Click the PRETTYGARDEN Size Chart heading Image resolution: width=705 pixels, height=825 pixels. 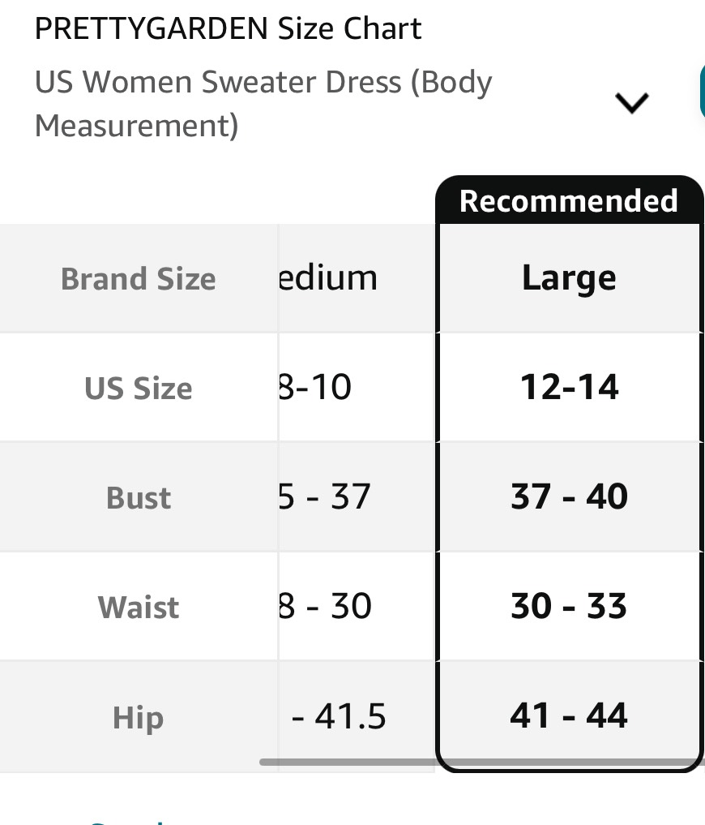point(228,28)
